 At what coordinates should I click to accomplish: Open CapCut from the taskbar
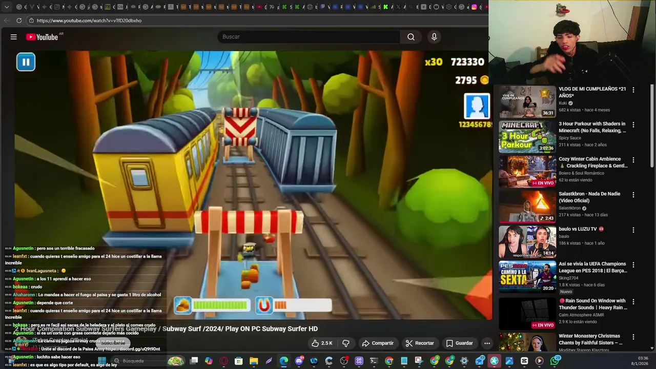524,361
